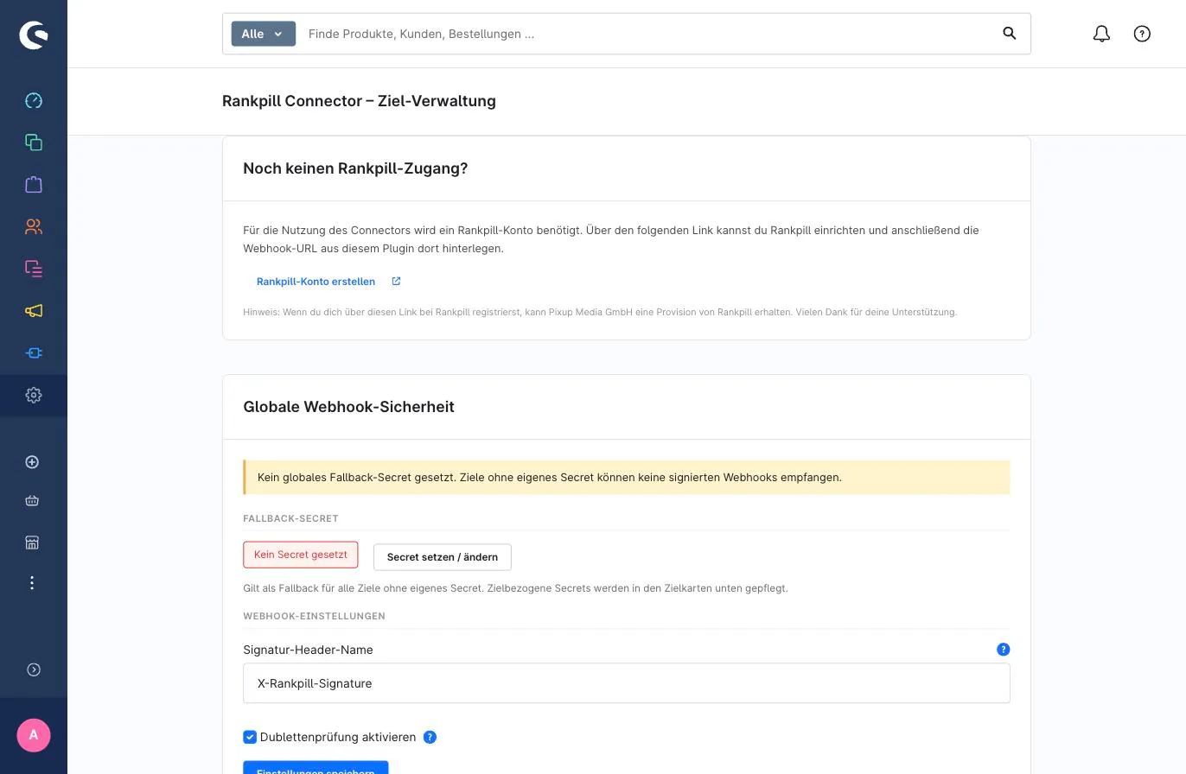1186x774 pixels.
Task: Focus the global search input field
Action: click(648, 34)
